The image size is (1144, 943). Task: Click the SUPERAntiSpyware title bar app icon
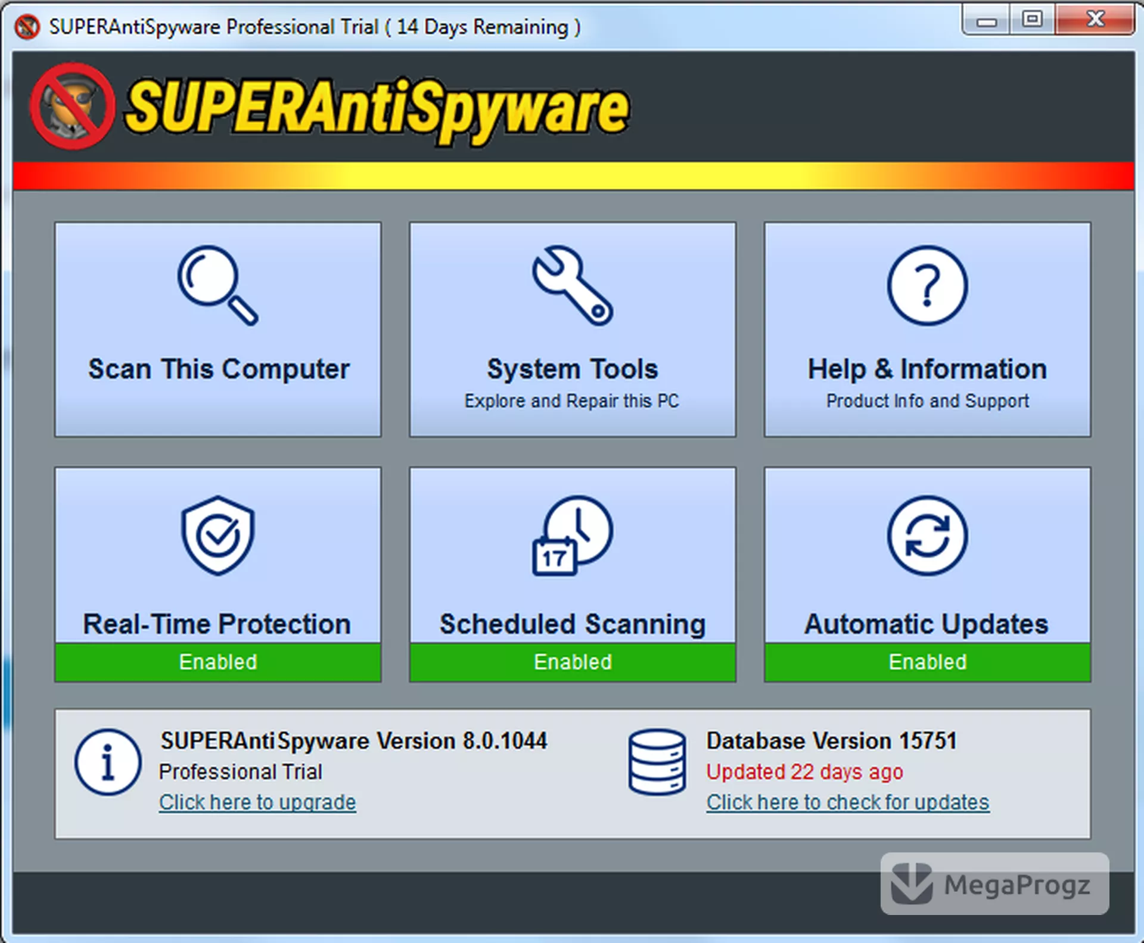tap(27, 27)
